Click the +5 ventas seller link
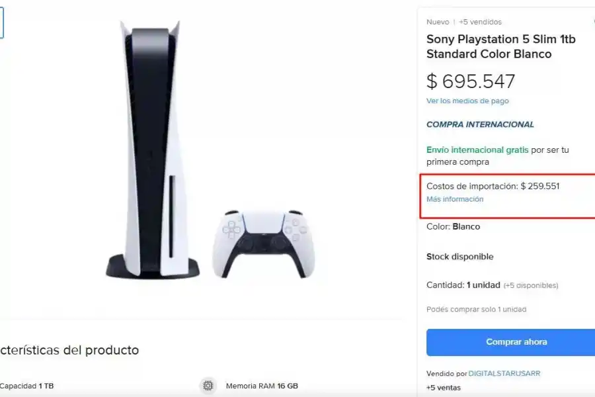 pyautogui.click(x=444, y=388)
